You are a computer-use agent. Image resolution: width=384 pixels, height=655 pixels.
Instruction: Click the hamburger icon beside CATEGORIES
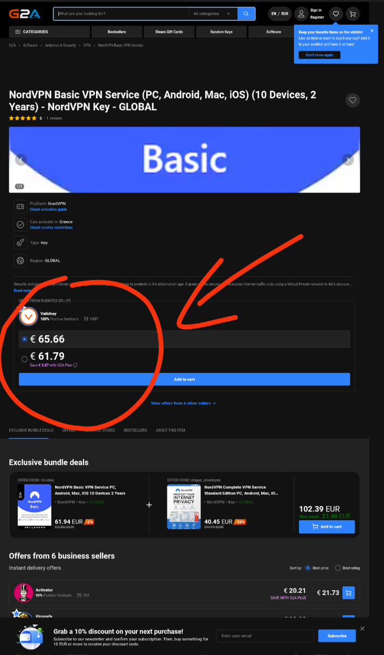pyautogui.click(x=18, y=32)
